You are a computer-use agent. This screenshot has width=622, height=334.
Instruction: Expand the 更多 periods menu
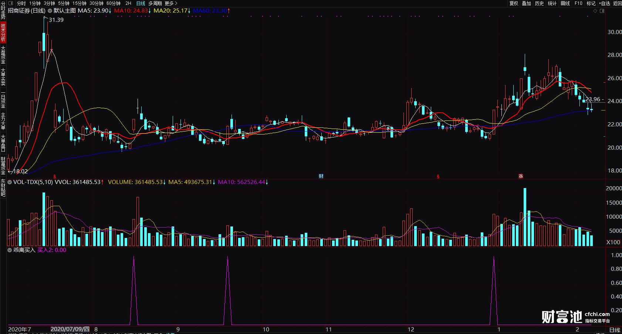point(171,3)
